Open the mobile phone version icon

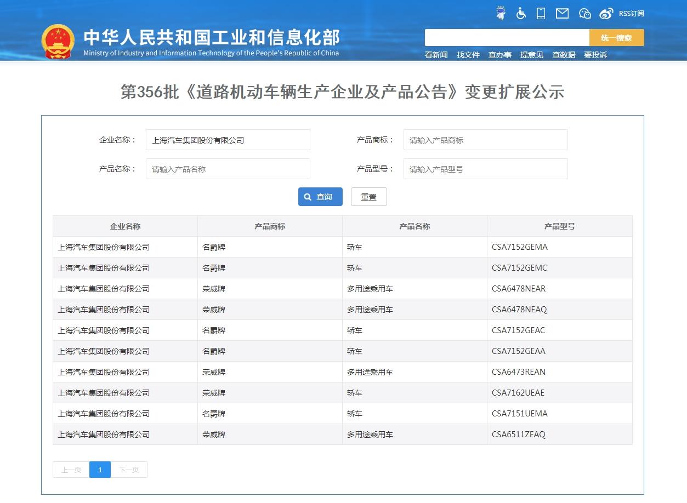541,14
